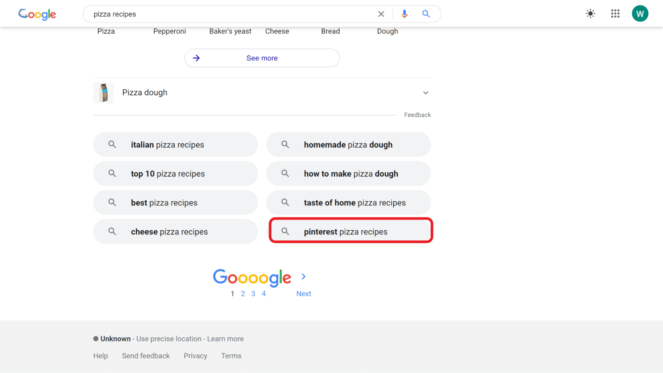
Task: Click the chevron arrow in See more button
Action: (x=197, y=58)
